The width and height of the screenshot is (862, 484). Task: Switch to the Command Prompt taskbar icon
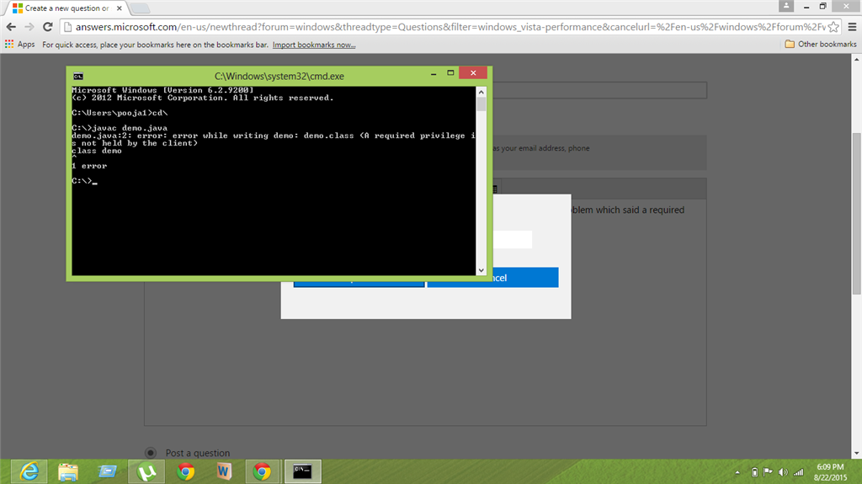[x=302, y=472]
